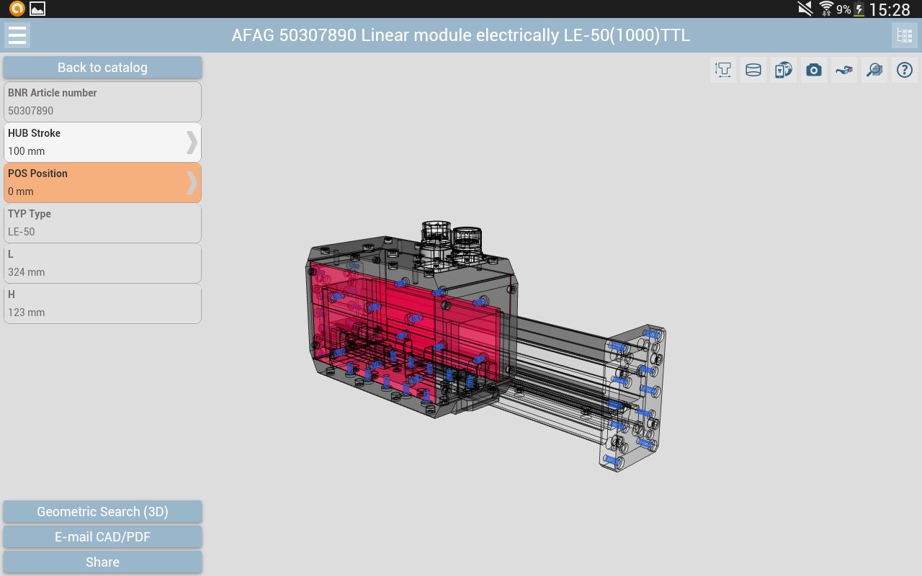This screenshot has height=576, width=922.
Task: Select the cylinder render mode icon
Action: [x=753, y=70]
